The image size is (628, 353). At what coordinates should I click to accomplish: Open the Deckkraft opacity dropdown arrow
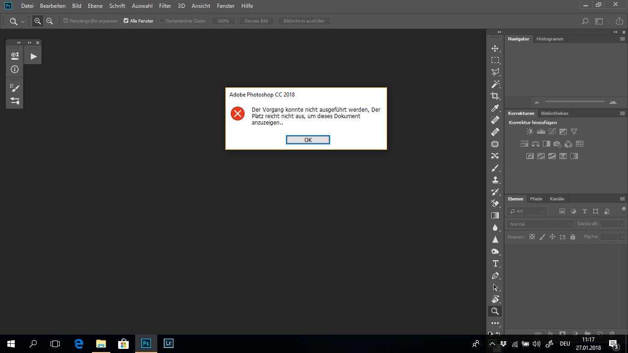(622, 224)
